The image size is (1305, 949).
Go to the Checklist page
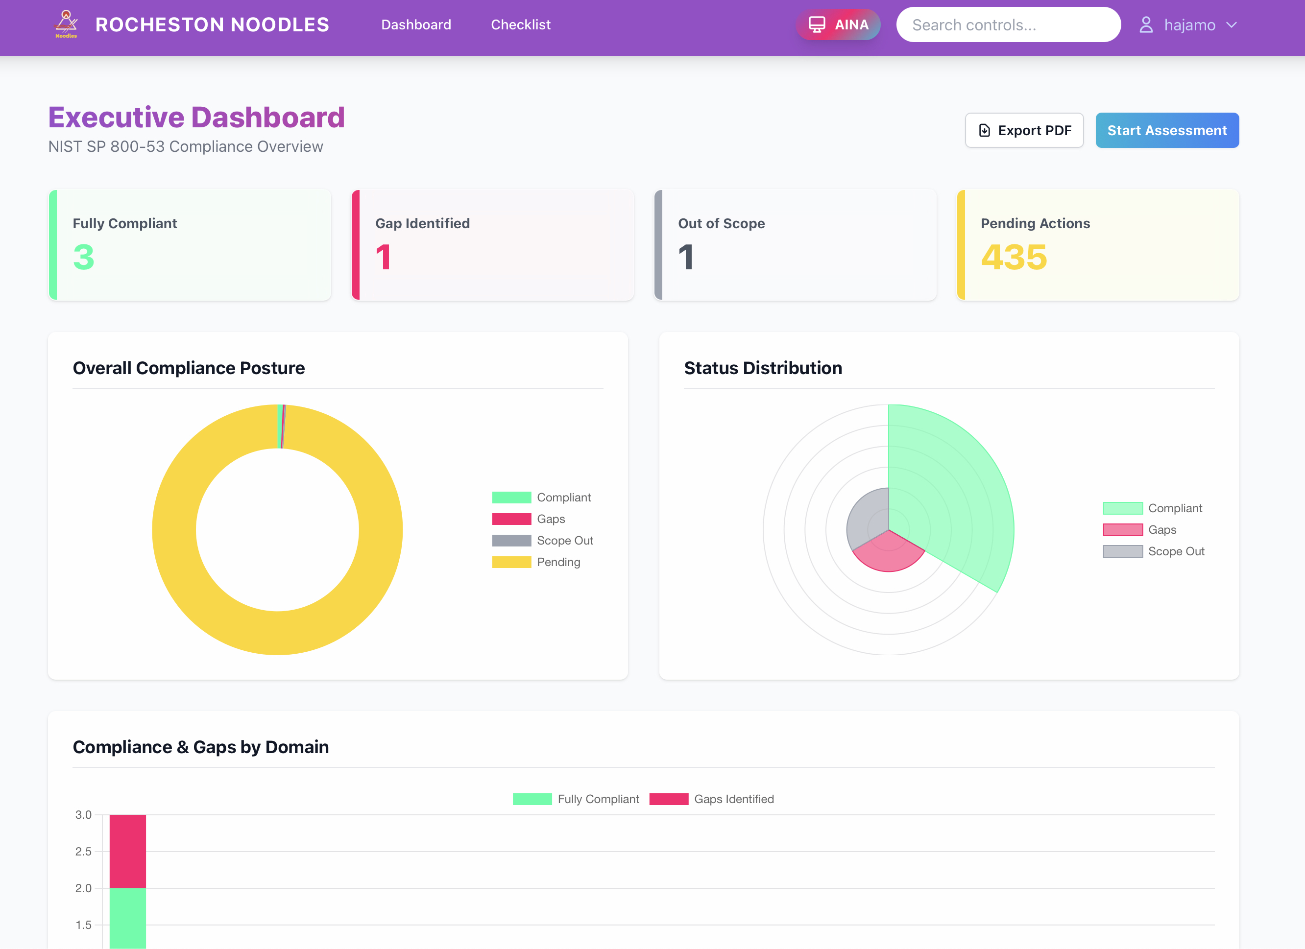click(520, 25)
